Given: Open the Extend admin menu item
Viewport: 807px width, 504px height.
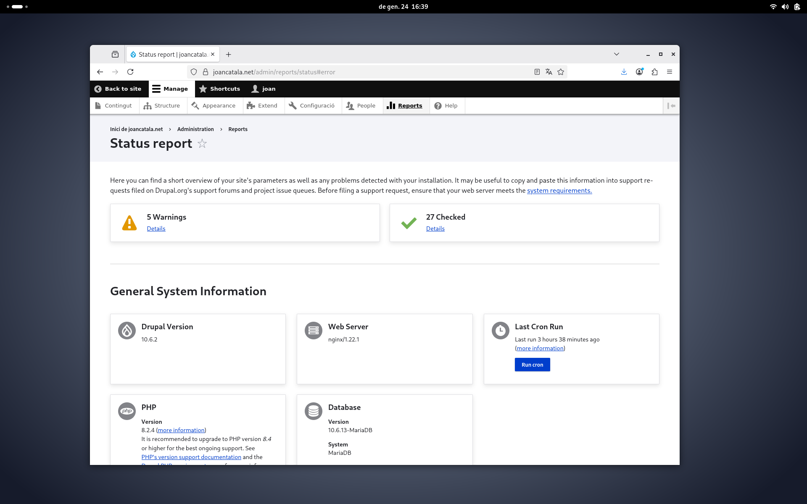Looking at the screenshot, I should coord(262,106).
